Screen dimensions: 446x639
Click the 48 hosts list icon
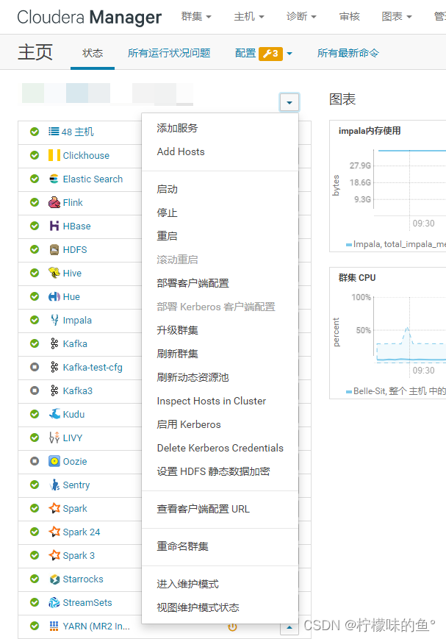click(x=54, y=131)
